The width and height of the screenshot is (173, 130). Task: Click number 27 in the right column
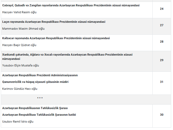(162, 25)
